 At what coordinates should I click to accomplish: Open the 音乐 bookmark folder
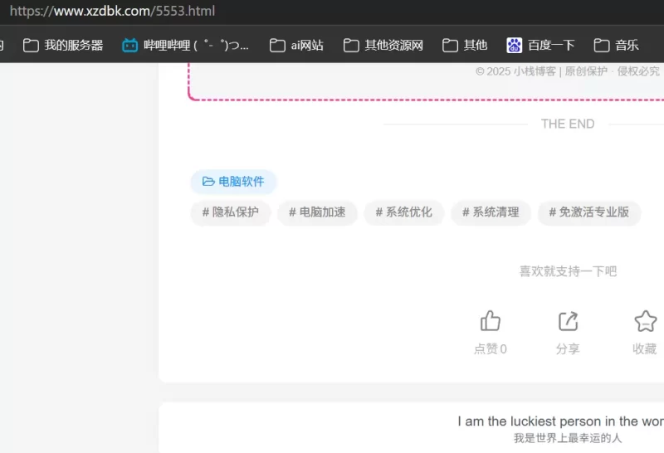pyautogui.click(x=616, y=46)
